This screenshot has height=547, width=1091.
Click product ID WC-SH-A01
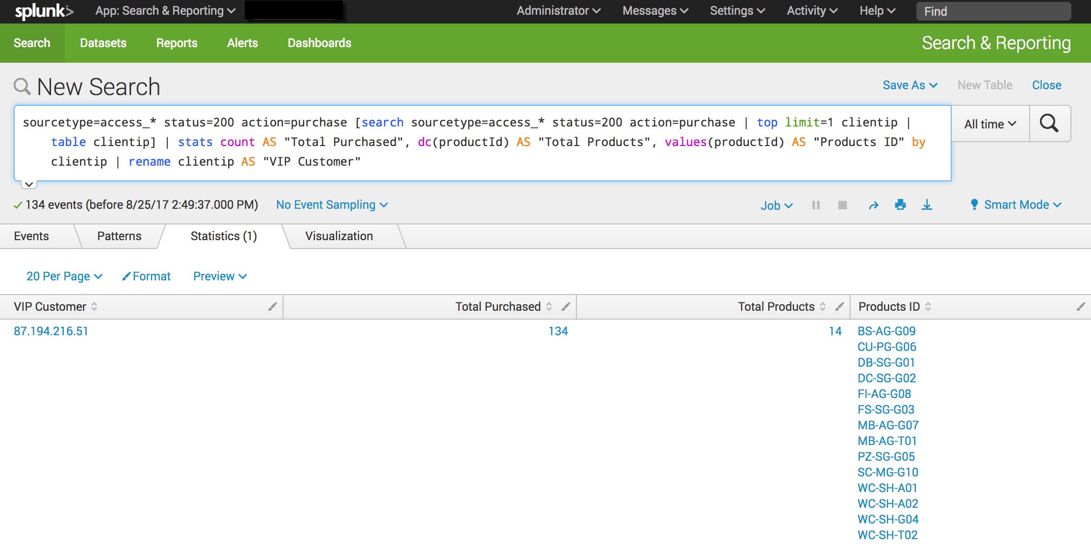point(887,488)
